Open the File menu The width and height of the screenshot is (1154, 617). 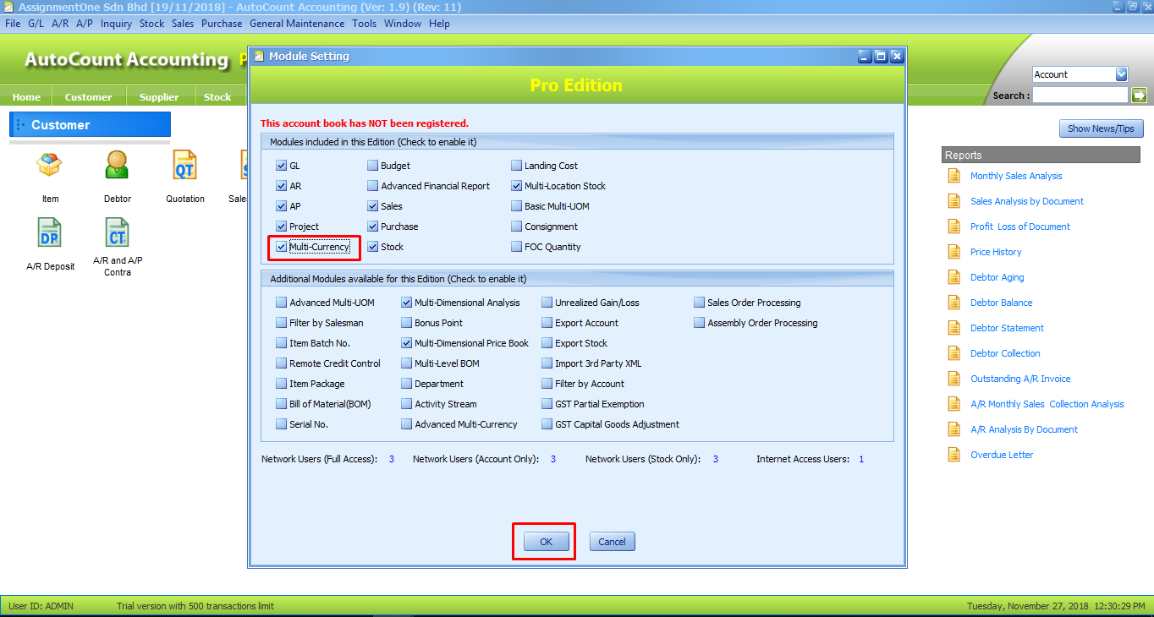pyautogui.click(x=13, y=24)
